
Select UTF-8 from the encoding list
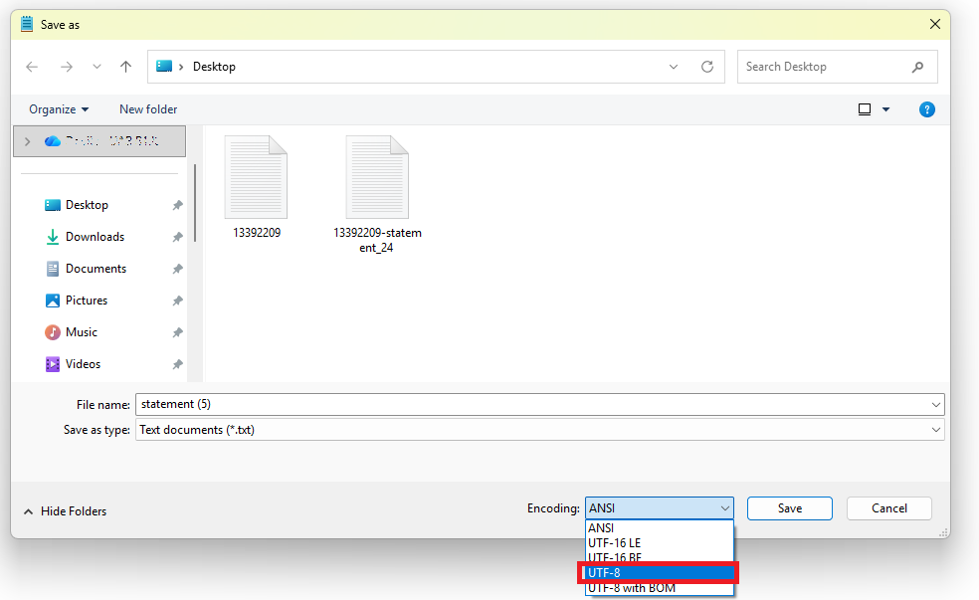point(659,572)
